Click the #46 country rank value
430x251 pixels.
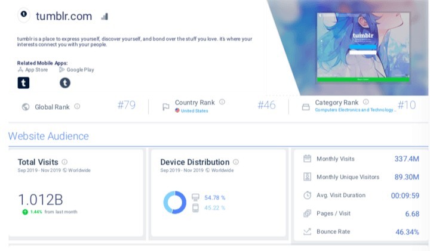coord(266,105)
